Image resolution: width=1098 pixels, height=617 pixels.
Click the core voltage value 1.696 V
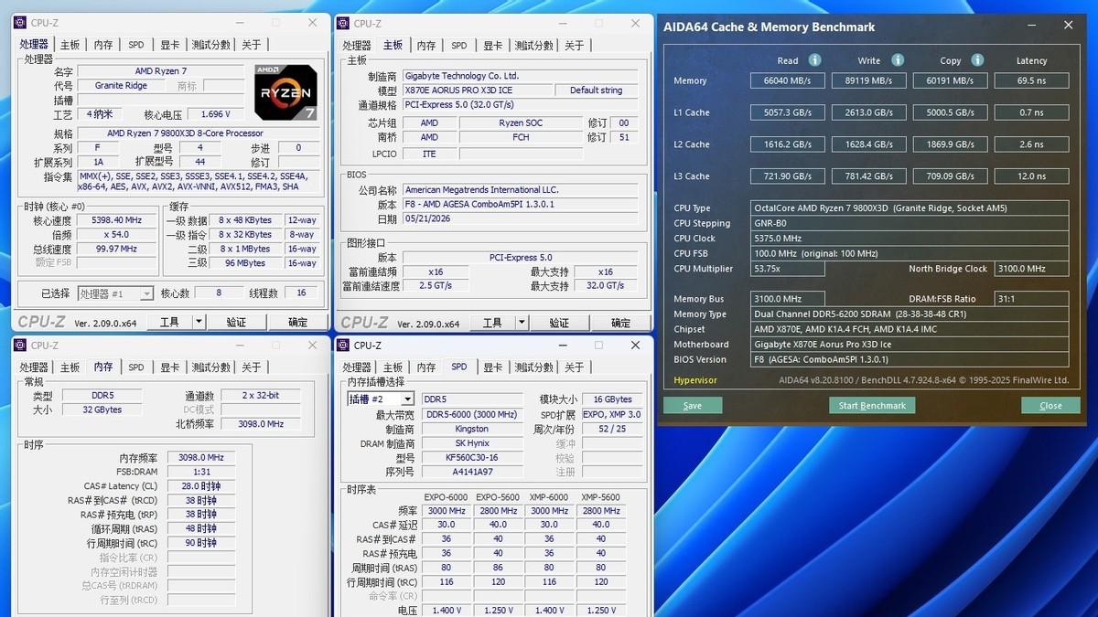(x=215, y=114)
